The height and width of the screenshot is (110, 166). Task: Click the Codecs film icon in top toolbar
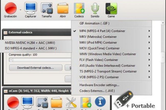coord(79,8)
